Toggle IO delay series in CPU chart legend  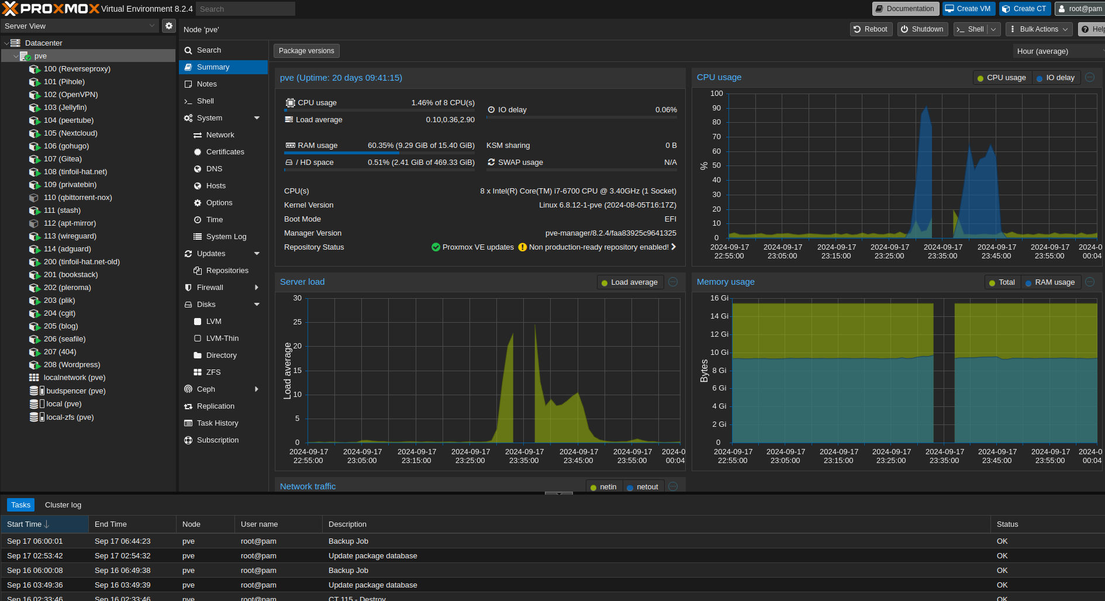tap(1055, 78)
